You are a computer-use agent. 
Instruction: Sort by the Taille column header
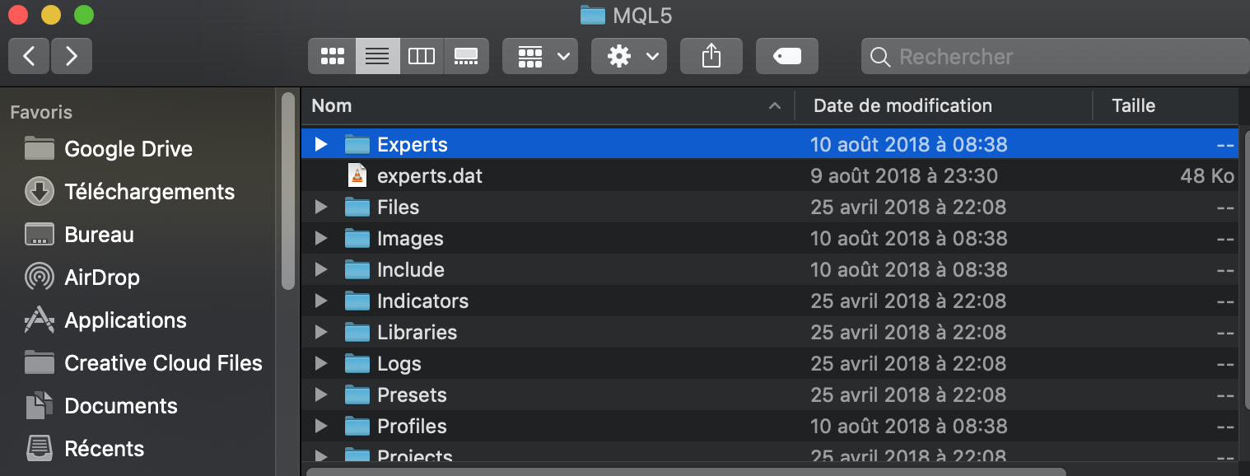click(1165, 105)
